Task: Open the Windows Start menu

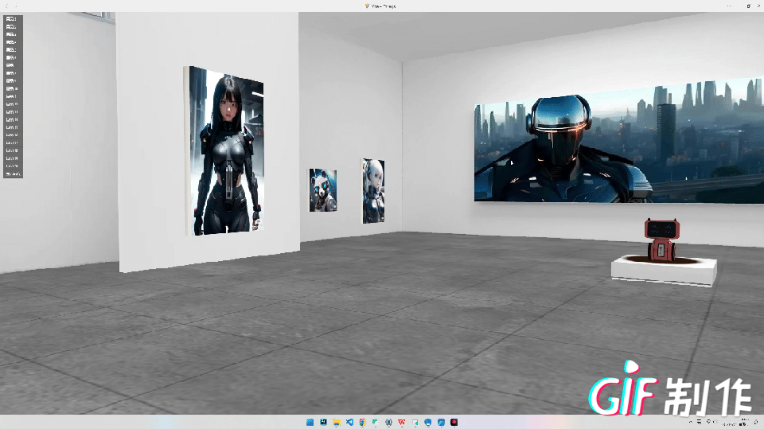Action: [x=310, y=422]
